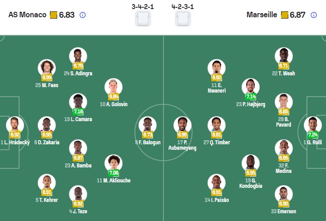Click L. Camara's 7.18 rating badge
326x221 pixels.
click(x=78, y=111)
